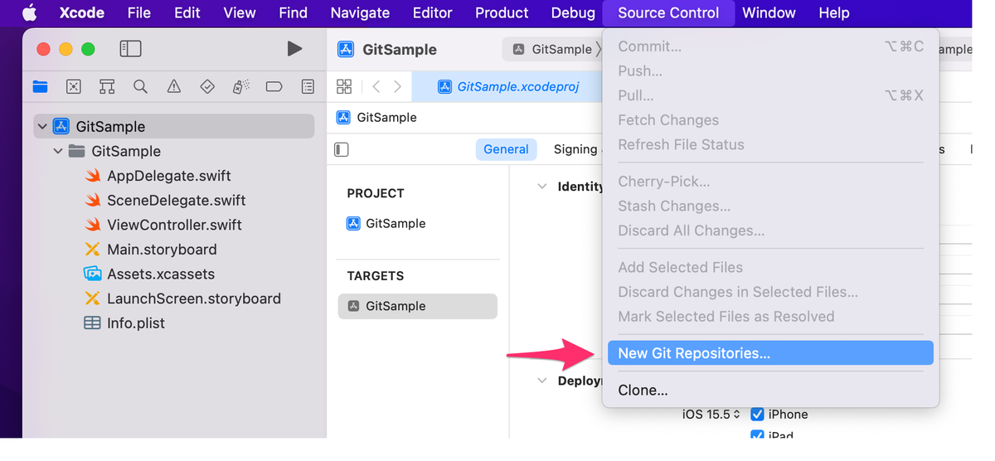This screenshot has width=995, height=461.
Task: Open the Issue navigator warning icon
Action: pos(173,86)
